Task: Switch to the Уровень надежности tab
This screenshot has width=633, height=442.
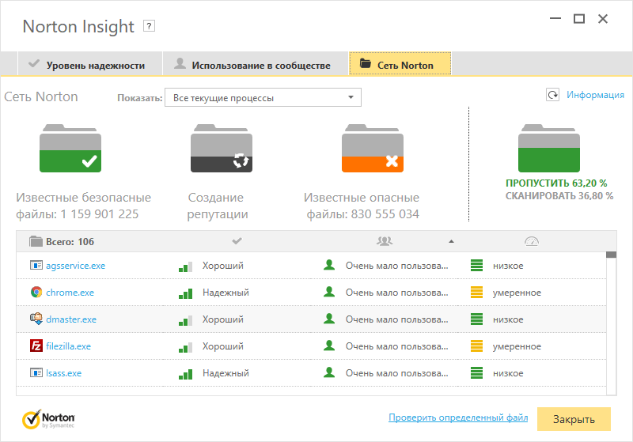Action: tap(87, 65)
